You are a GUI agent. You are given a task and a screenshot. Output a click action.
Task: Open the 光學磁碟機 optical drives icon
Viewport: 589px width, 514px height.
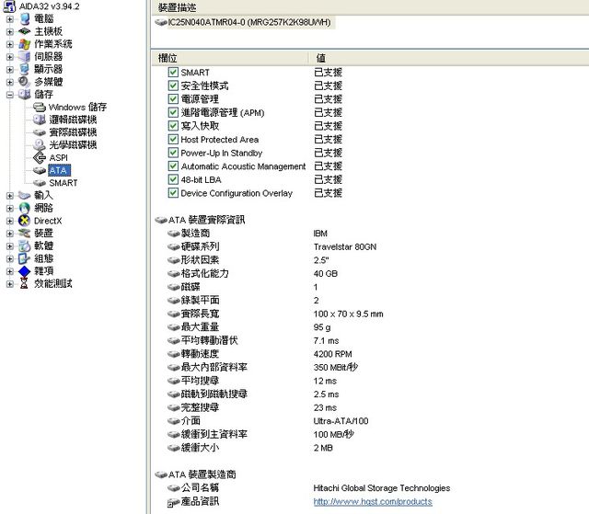pyautogui.click(x=40, y=144)
